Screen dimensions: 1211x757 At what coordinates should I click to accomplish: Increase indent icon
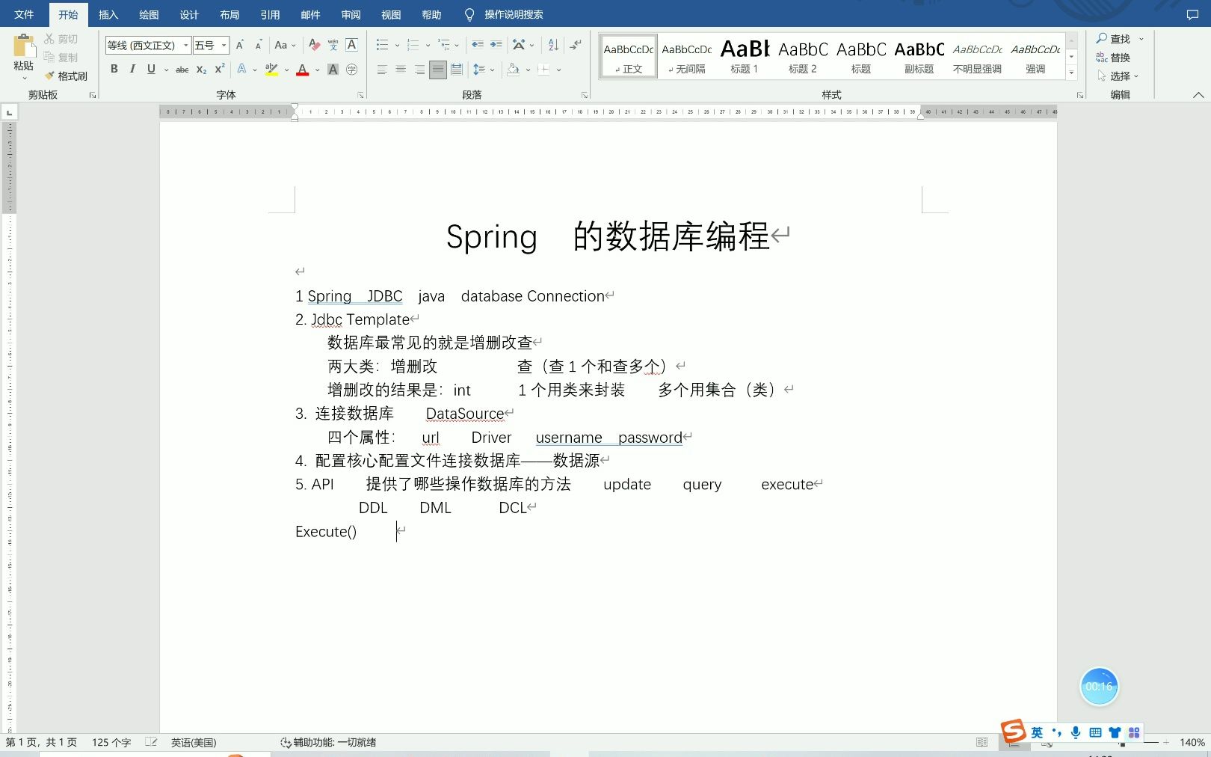[496, 45]
